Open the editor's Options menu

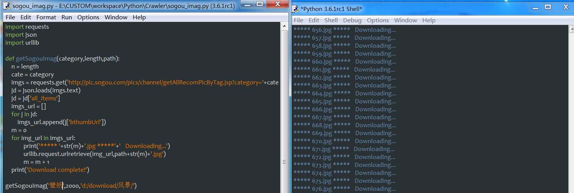(88, 17)
